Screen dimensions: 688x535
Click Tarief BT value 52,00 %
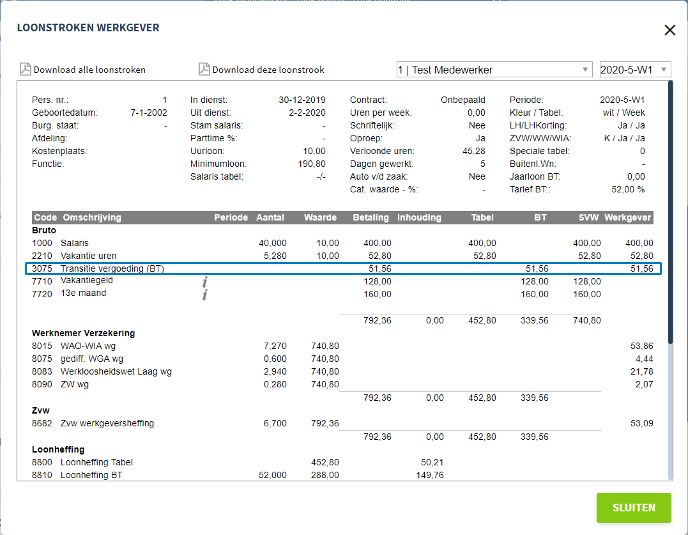click(628, 190)
